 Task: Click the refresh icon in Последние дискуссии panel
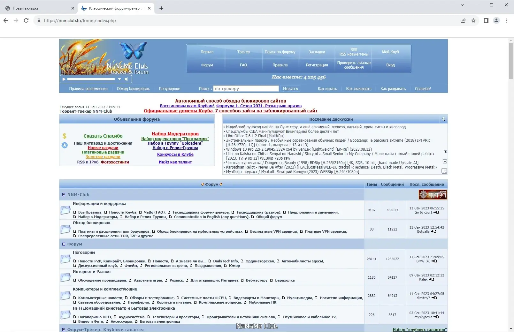pos(443,119)
